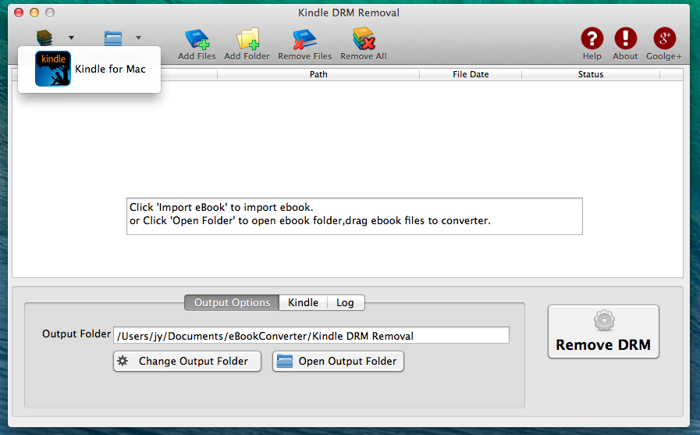This screenshot has width=700, height=435.
Task: Choose Kindle for Mac from popup
Action: coord(89,69)
